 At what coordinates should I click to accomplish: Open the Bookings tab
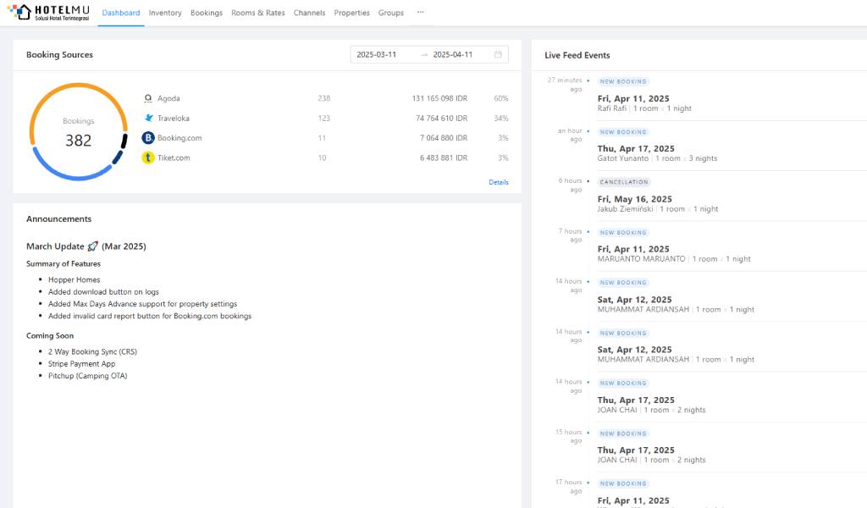point(207,14)
